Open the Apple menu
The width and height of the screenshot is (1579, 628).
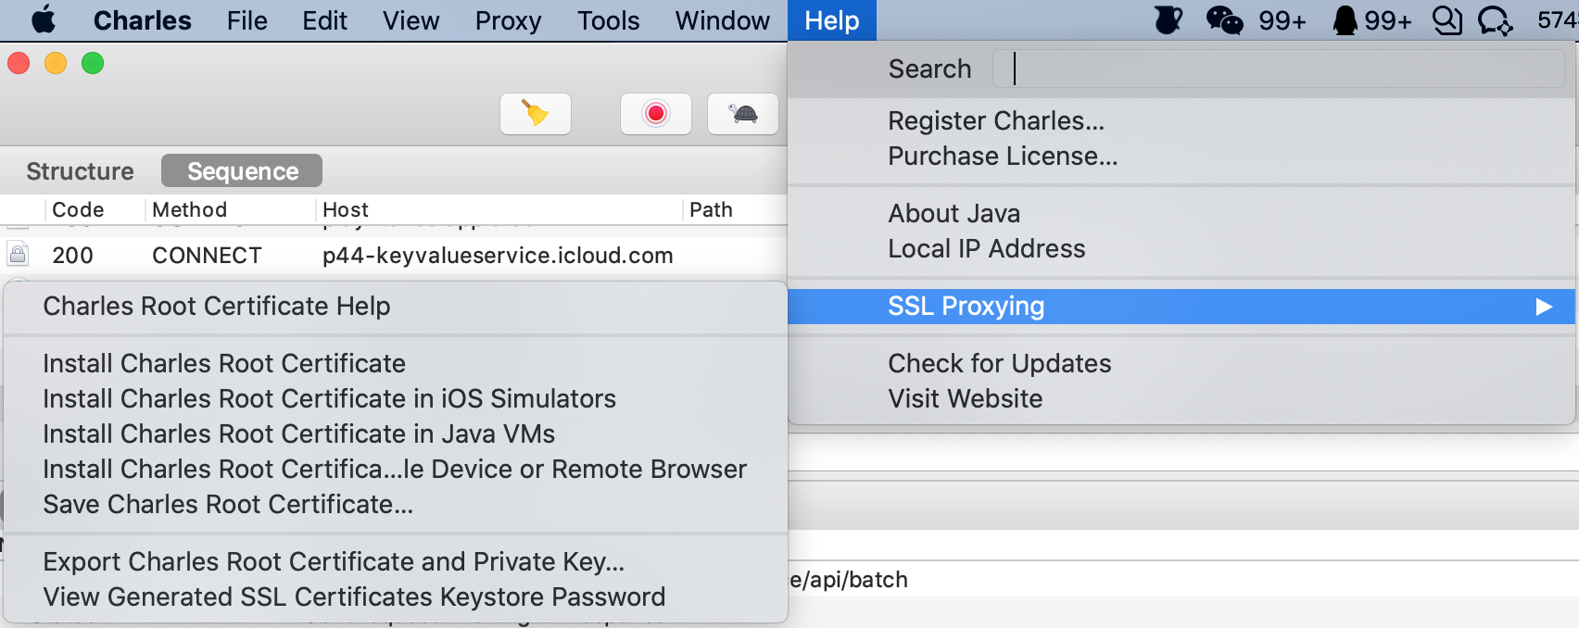44,20
